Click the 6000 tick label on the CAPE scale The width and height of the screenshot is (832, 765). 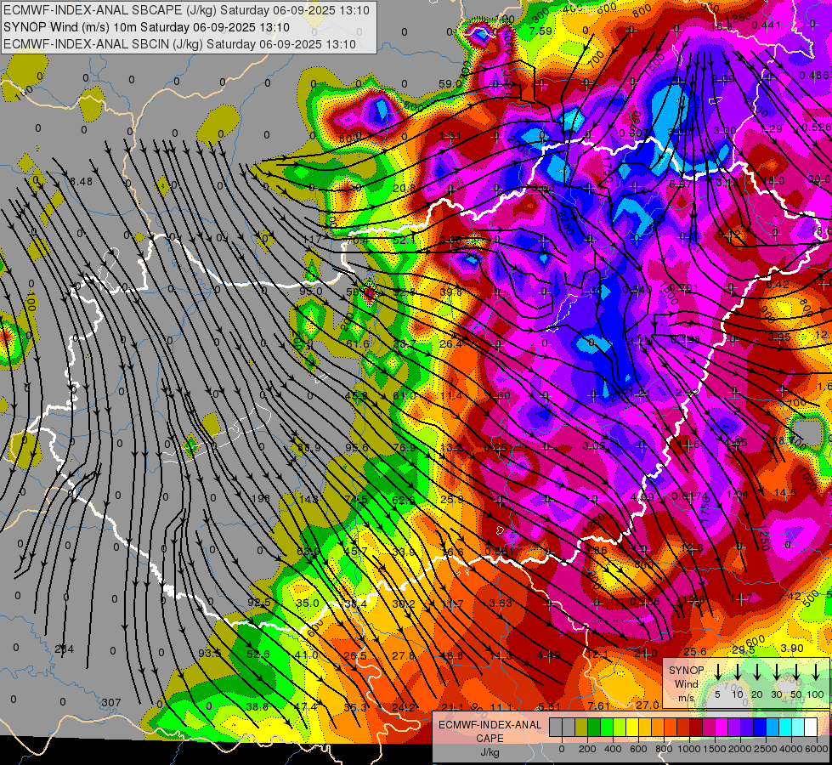click(x=817, y=749)
